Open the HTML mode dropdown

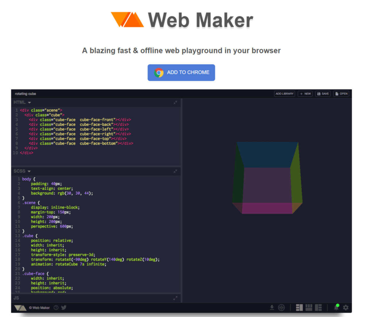[x=22, y=102]
